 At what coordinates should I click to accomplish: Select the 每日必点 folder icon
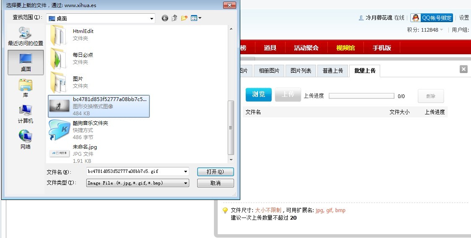[x=58, y=58]
